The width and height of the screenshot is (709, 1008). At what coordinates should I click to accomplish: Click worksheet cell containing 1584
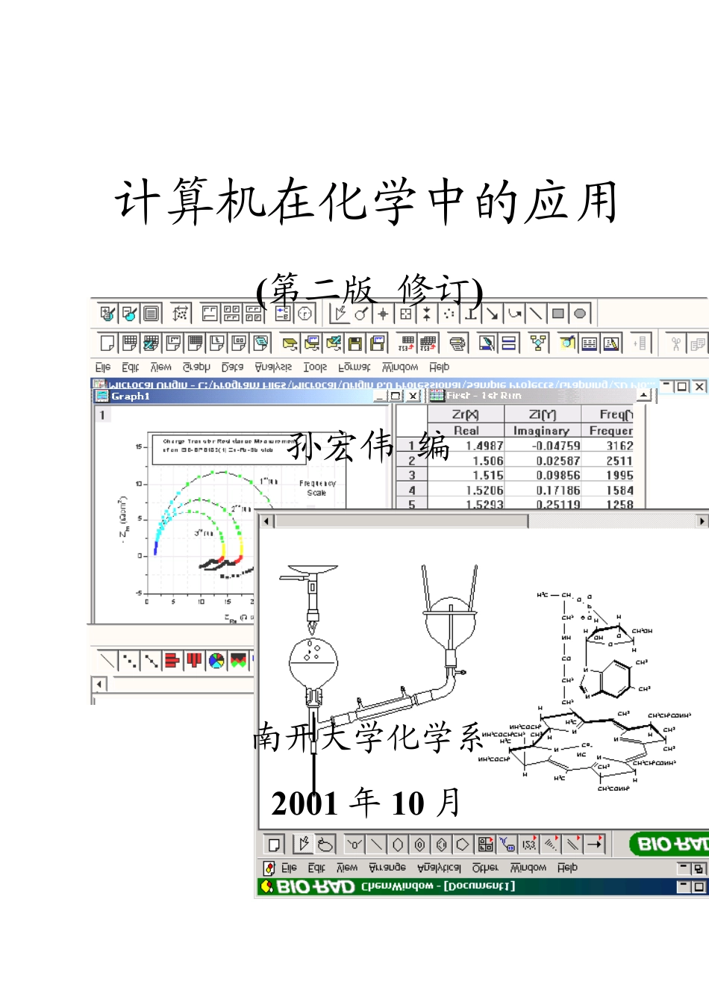pyautogui.click(x=608, y=491)
